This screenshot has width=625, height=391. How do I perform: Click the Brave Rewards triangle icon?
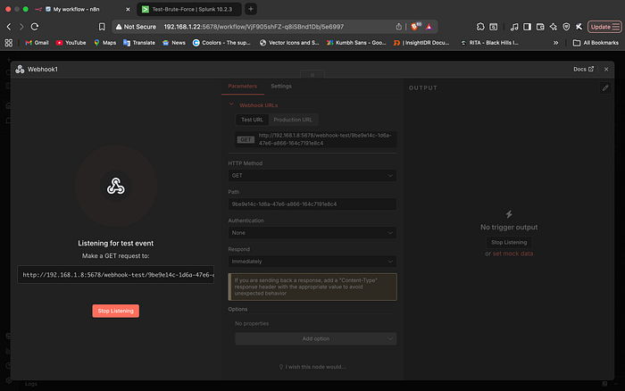(429, 27)
